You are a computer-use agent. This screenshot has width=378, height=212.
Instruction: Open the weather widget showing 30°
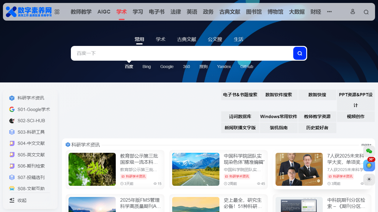(369, 165)
